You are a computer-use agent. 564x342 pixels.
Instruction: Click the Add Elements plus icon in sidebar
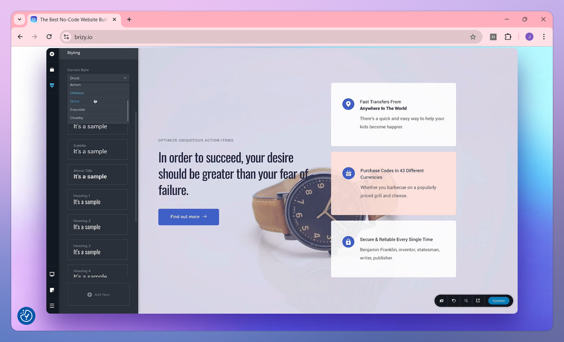coord(52,54)
